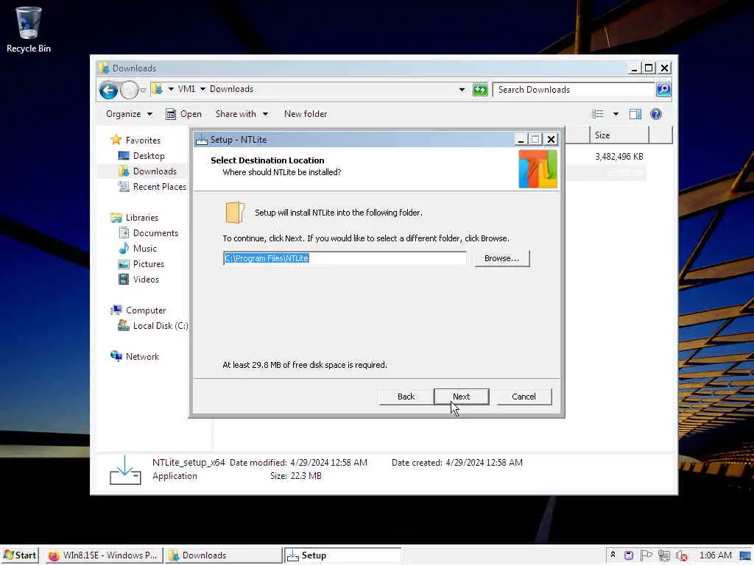Screen dimensions: 754x565
Task: Click the search magnifier button
Action: tap(663, 89)
